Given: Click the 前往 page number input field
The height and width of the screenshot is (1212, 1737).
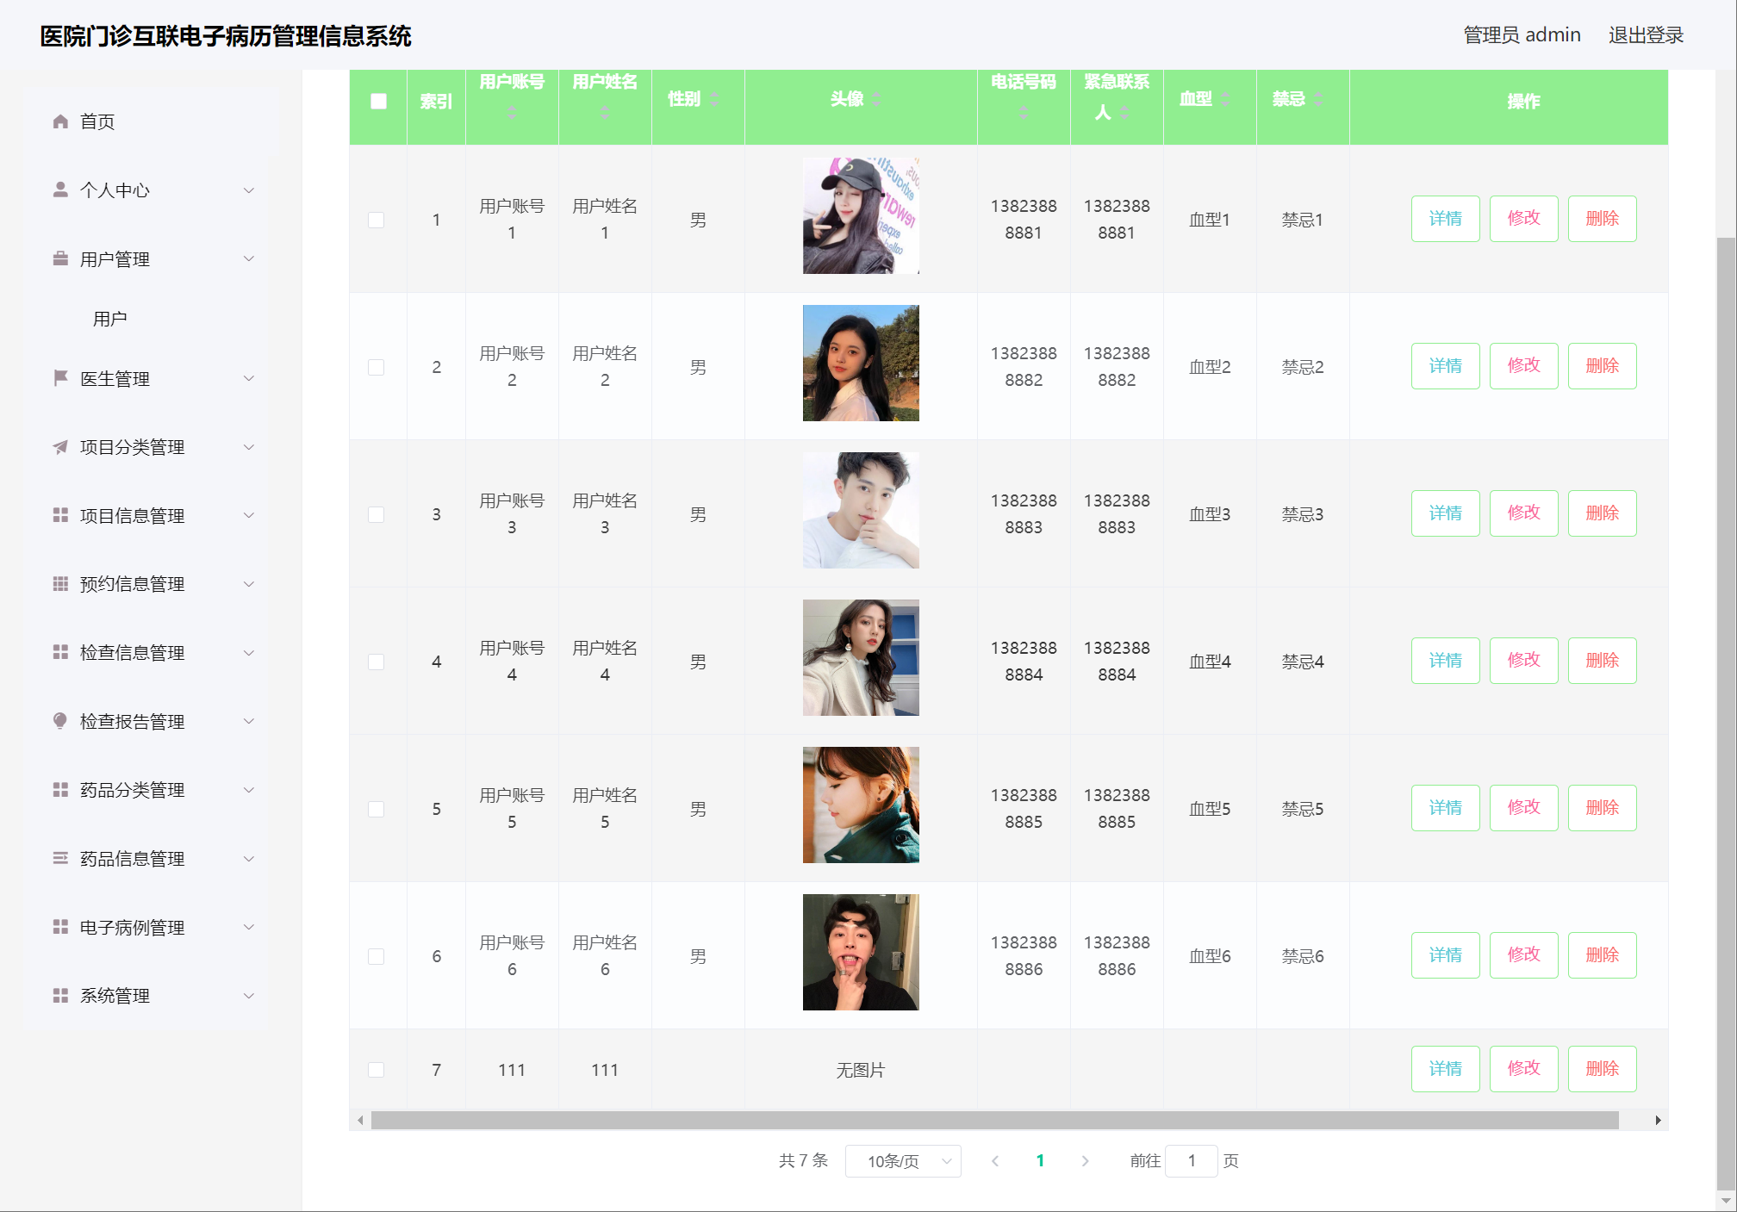Looking at the screenshot, I should [1191, 1161].
